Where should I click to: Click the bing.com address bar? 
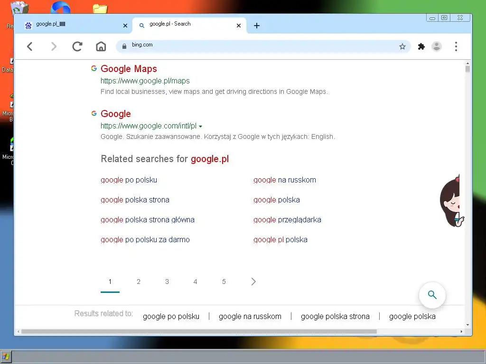click(x=263, y=46)
